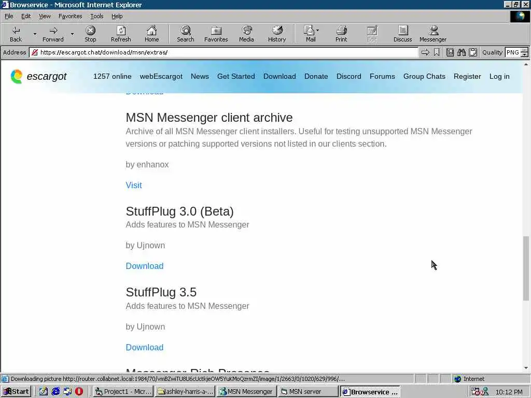
Task: Click the clipboard icon in address toolbar
Action: [x=473, y=52]
